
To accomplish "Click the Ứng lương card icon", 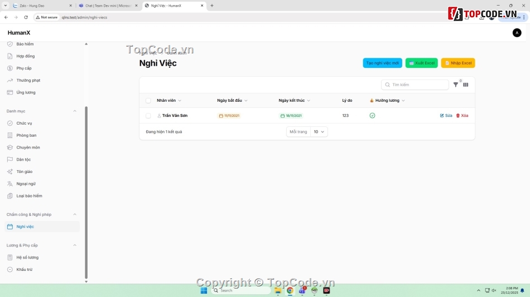I will [10, 92].
